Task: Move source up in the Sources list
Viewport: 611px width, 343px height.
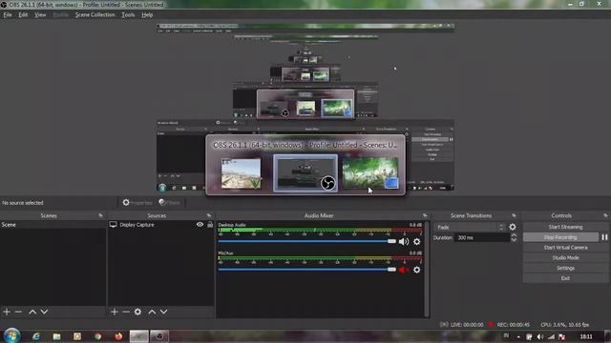Action: coord(152,312)
